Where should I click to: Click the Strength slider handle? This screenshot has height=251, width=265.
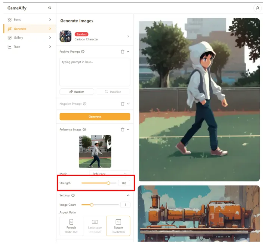108,183
